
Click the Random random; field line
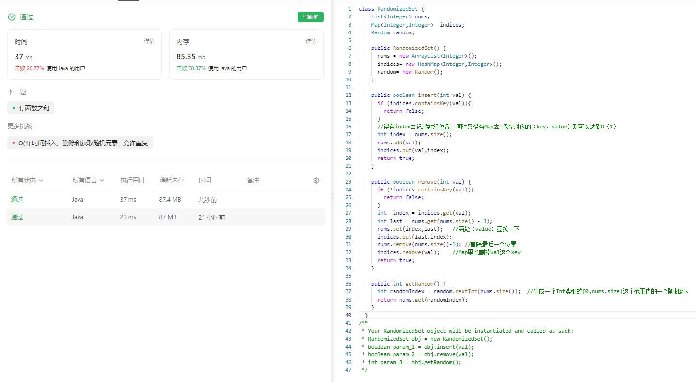click(x=393, y=32)
